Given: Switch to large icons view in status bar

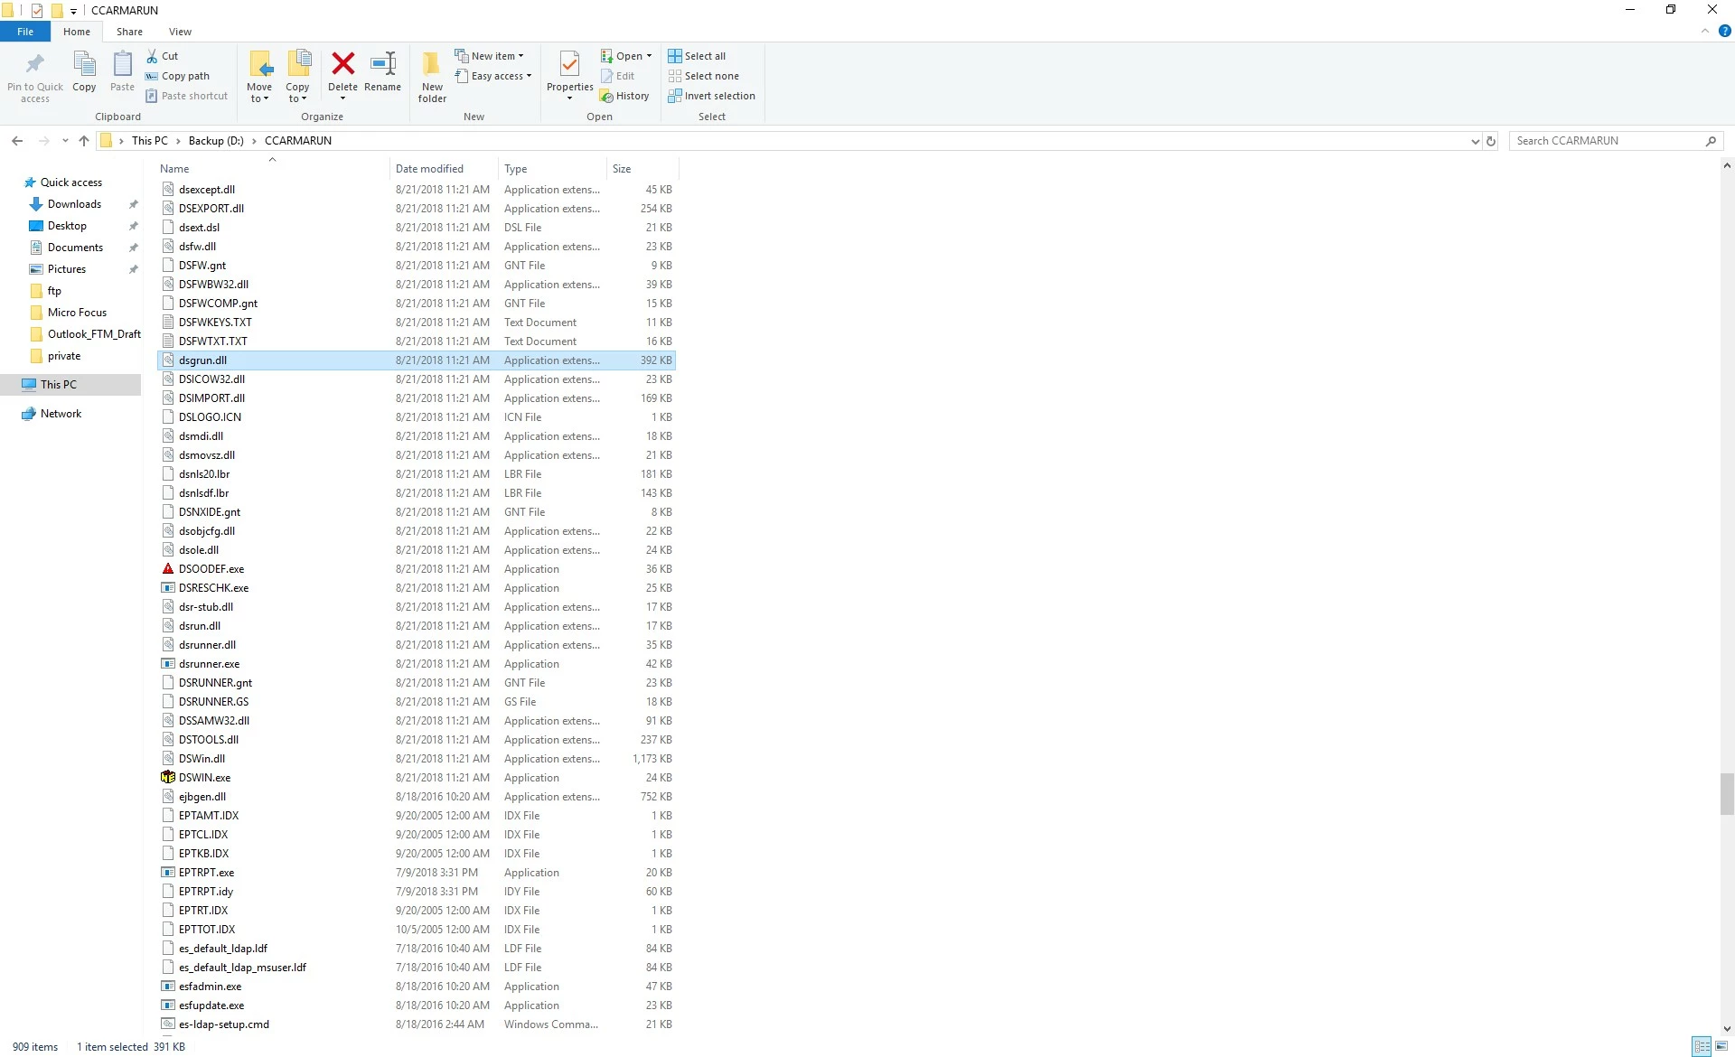Looking at the screenshot, I should point(1721,1046).
